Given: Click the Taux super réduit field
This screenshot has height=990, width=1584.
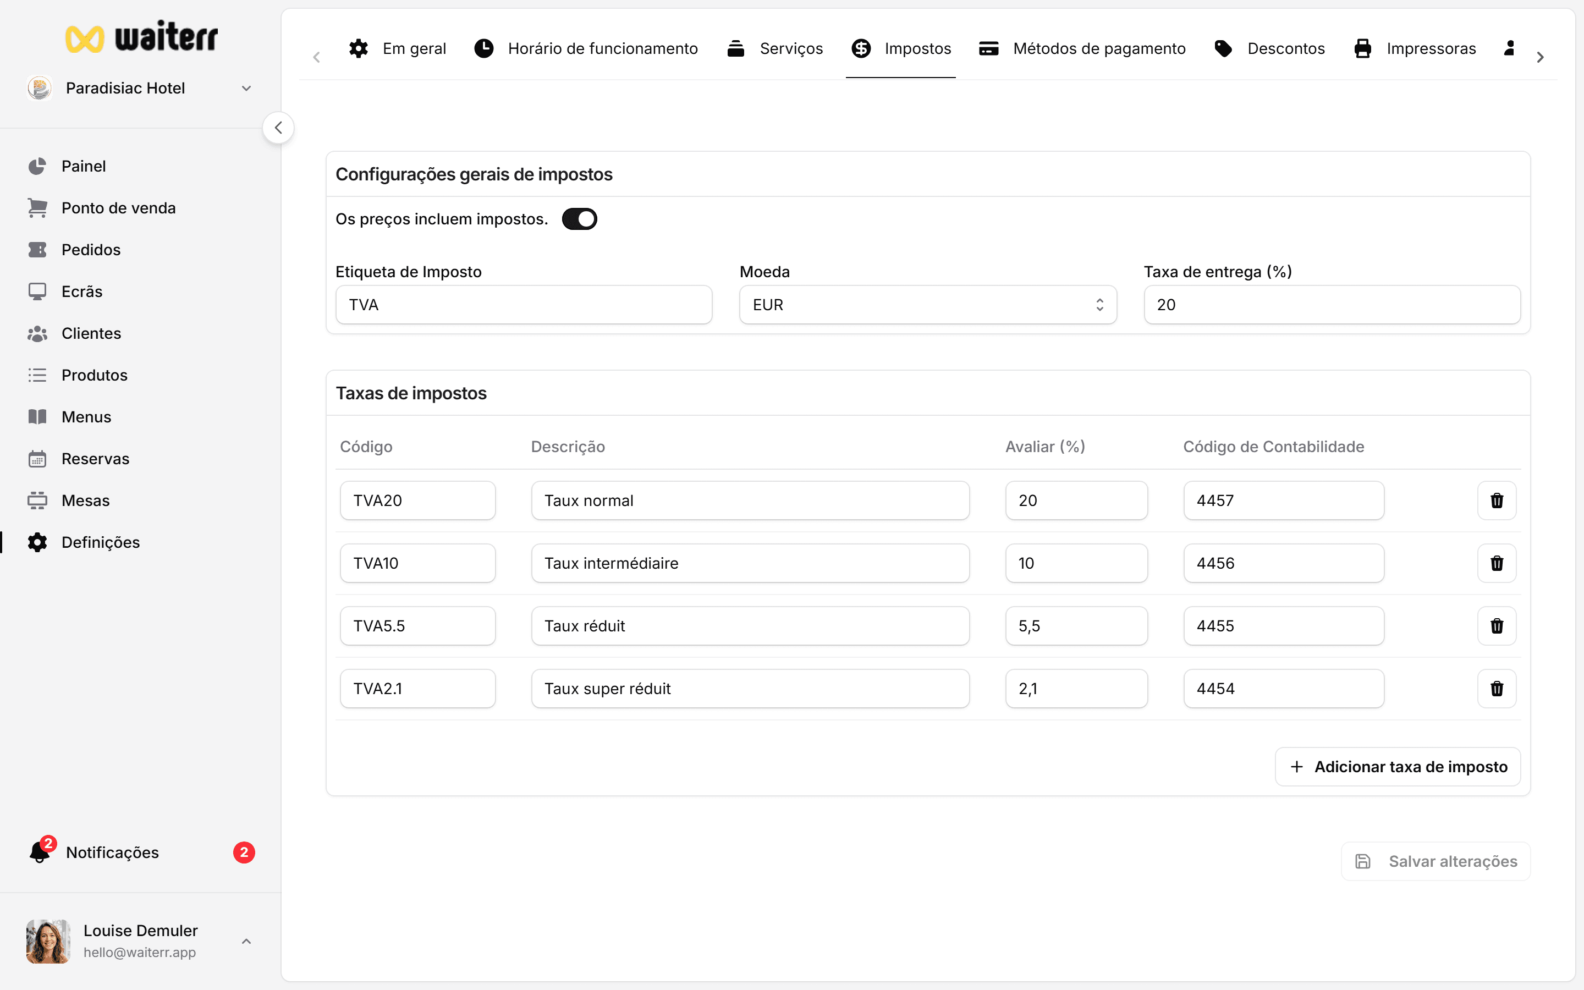Looking at the screenshot, I should (x=750, y=689).
